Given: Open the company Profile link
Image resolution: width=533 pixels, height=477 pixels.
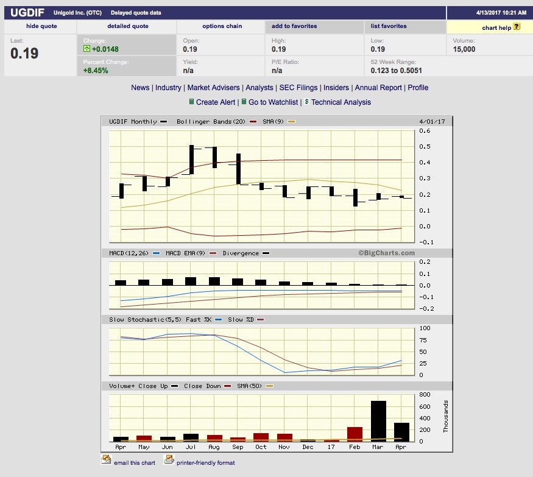Looking at the screenshot, I should click(x=418, y=88).
